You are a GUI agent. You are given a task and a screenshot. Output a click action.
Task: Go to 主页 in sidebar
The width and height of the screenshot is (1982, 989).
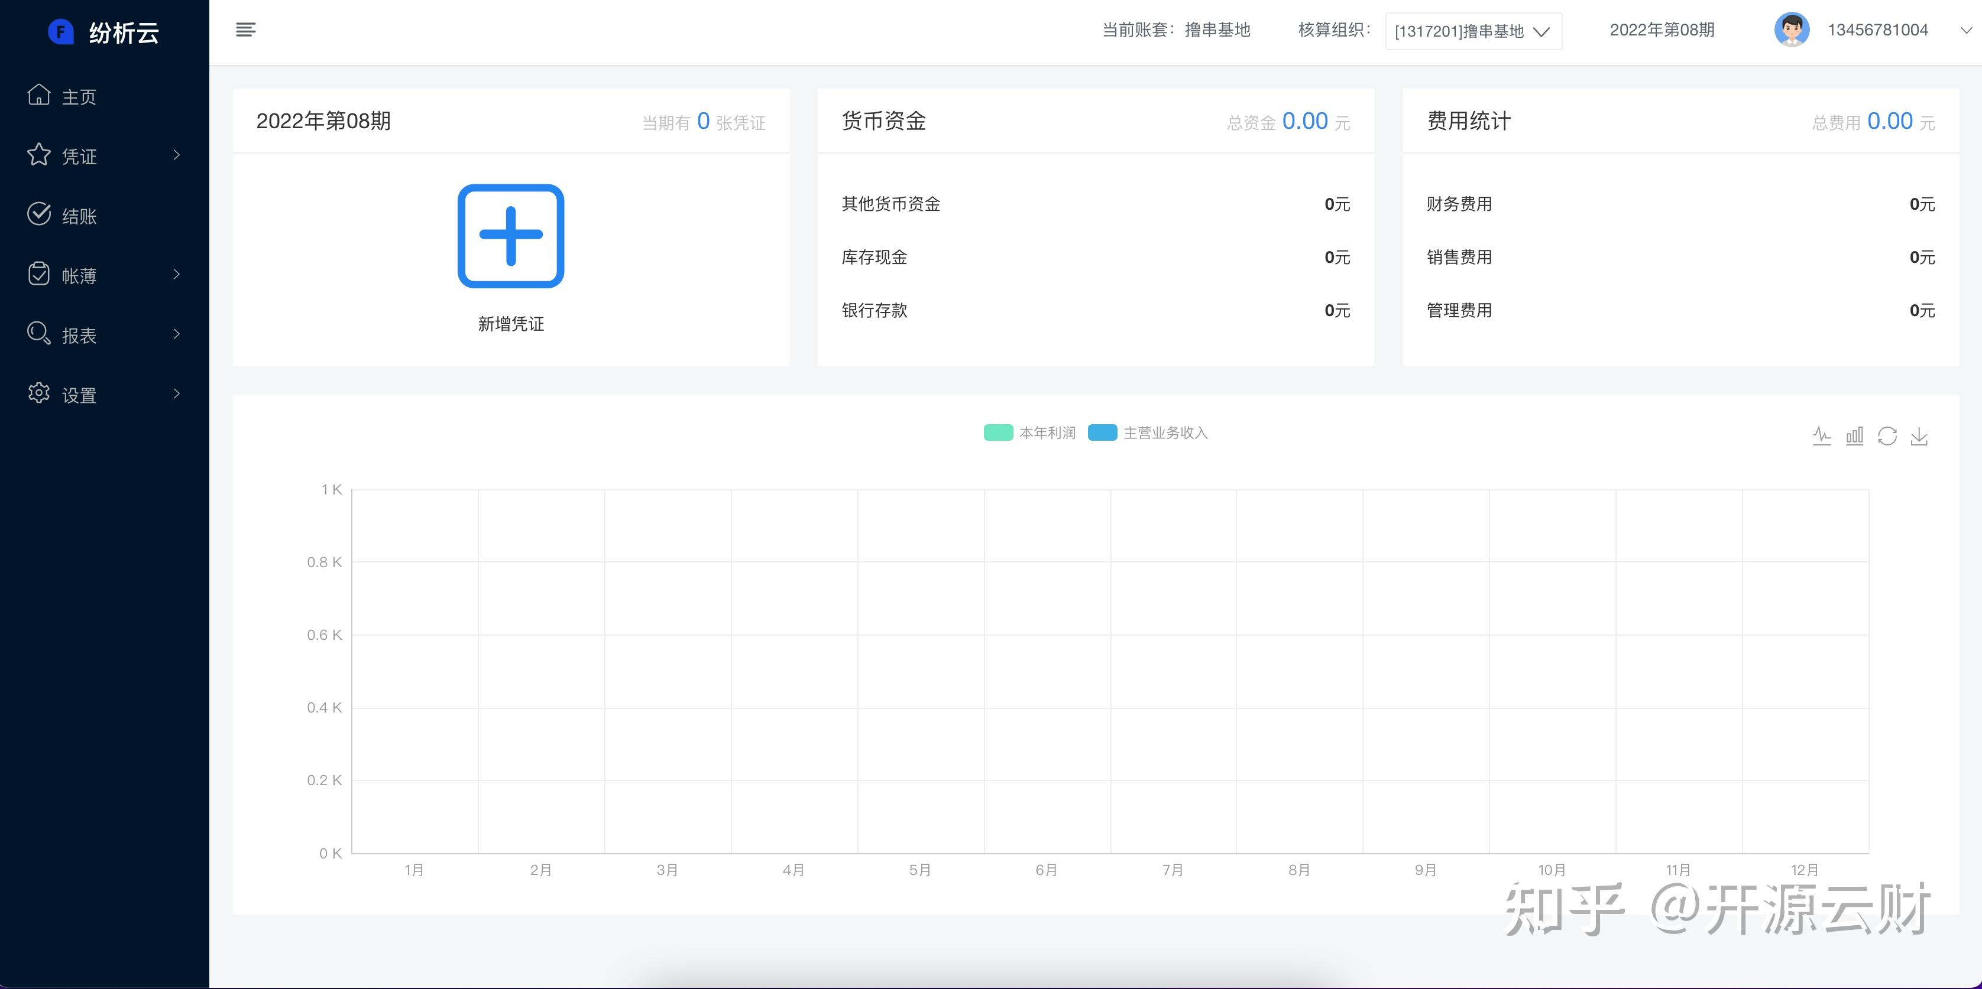pos(79,97)
